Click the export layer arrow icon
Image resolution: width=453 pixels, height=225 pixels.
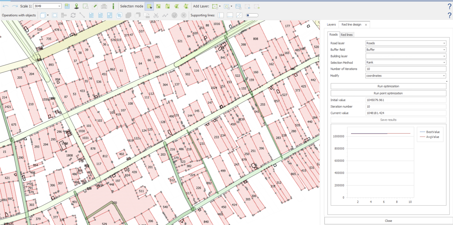(x=257, y=6)
